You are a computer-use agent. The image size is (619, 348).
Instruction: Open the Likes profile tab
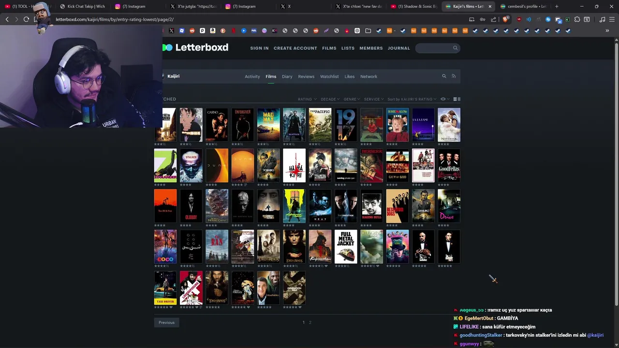coord(350,76)
